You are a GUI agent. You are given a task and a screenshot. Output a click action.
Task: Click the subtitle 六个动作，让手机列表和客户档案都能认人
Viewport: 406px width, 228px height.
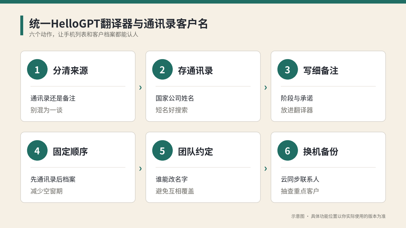[x=84, y=34]
